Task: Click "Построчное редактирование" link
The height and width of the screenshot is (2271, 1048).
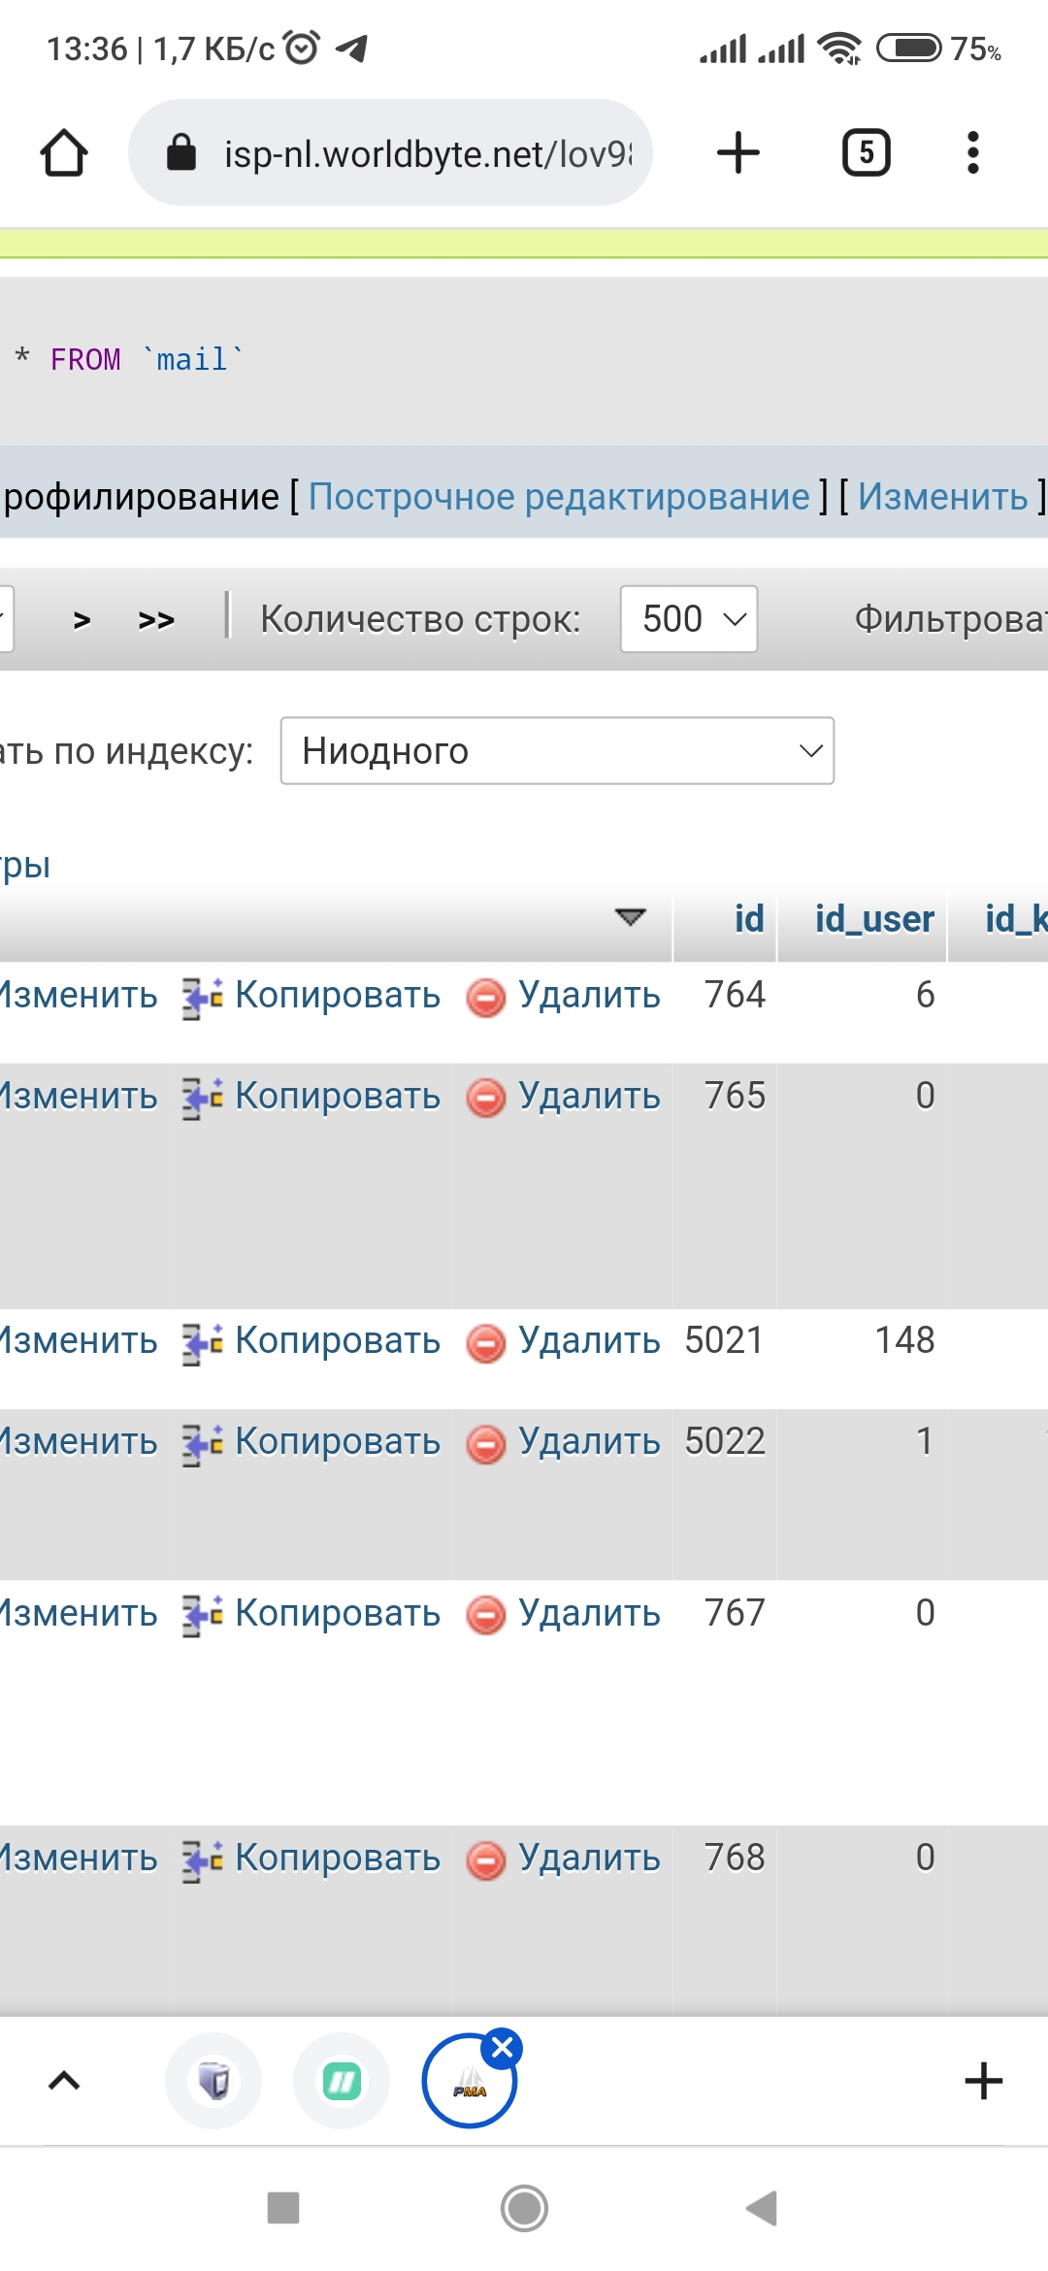Action: point(559,497)
